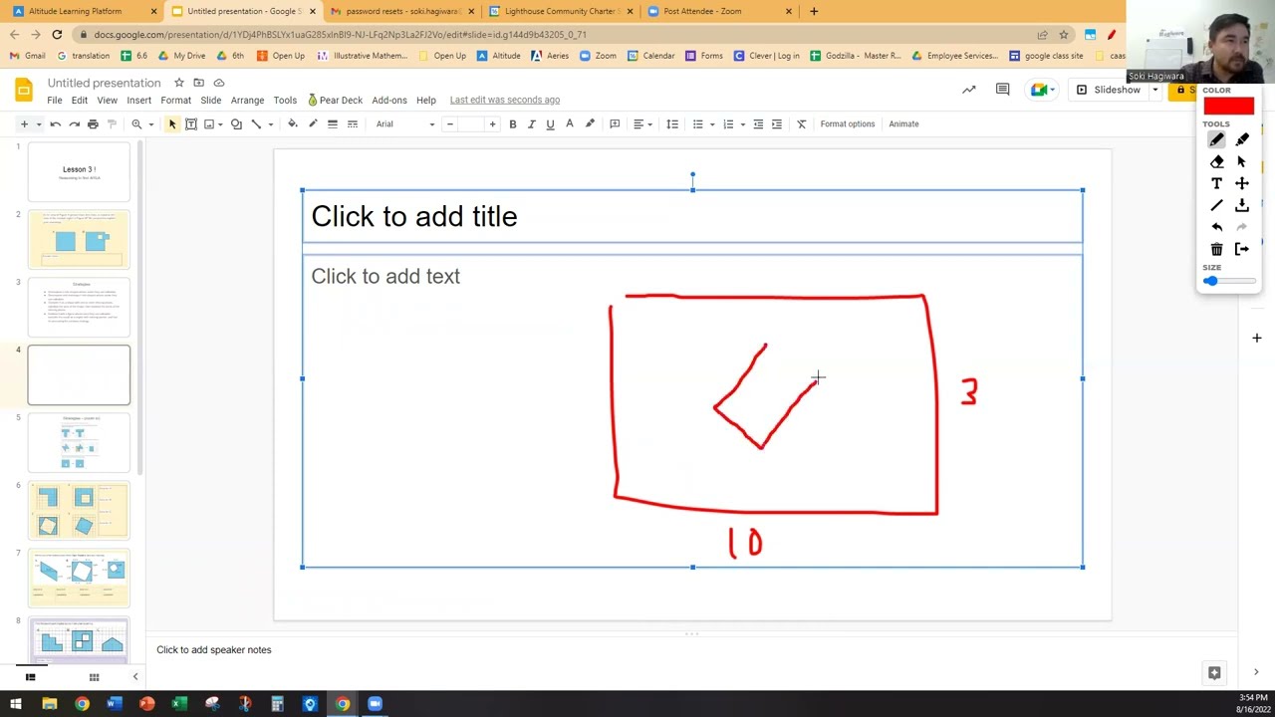Toggle underline text formatting
The image size is (1275, 717).
(550, 124)
